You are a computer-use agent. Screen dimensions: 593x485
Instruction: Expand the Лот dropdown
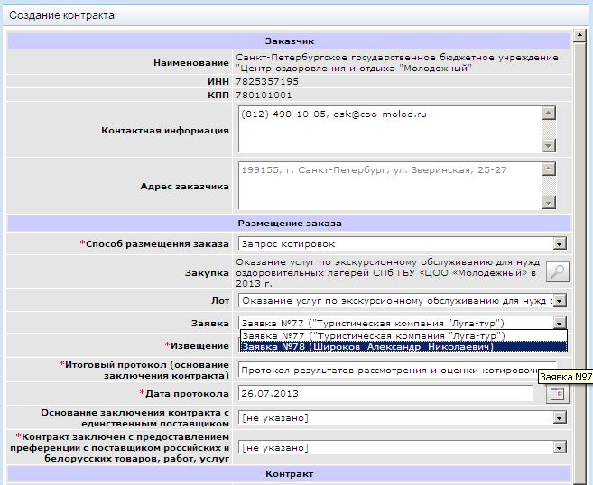click(x=559, y=301)
